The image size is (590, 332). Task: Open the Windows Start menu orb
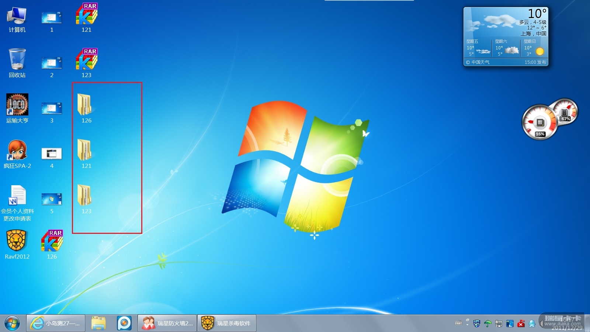[12, 324]
